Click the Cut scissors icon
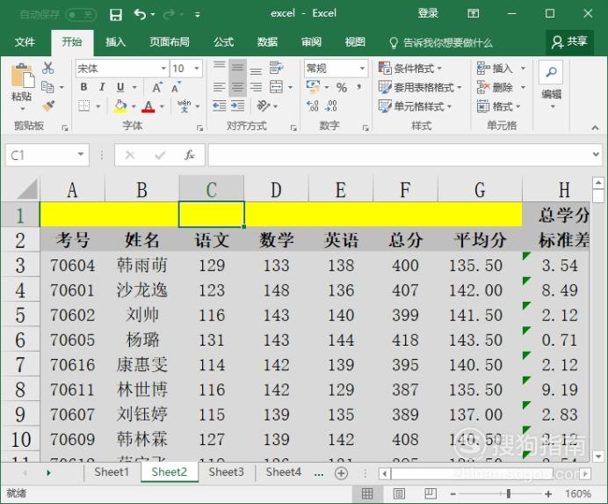The height and width of the screenshot is (504, 608). point(48,68)
